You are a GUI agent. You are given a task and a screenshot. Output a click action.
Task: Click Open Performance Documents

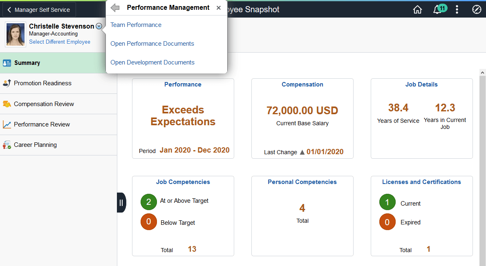click(x=152, y=43)
